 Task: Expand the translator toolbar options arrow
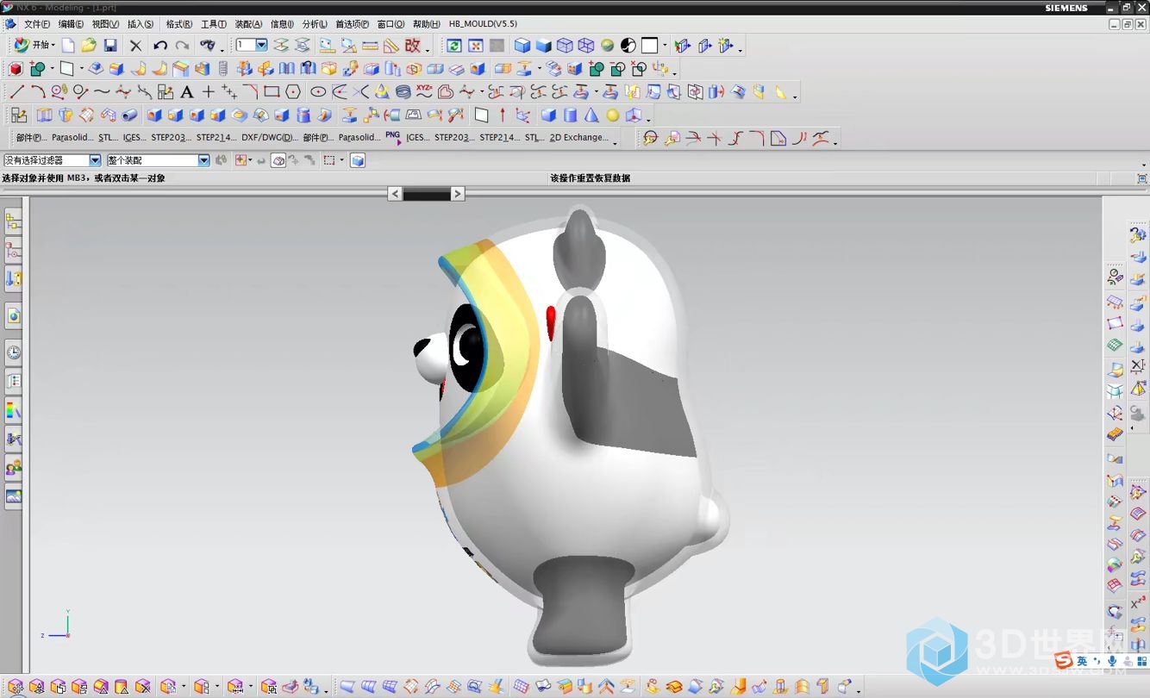[615, 142]
